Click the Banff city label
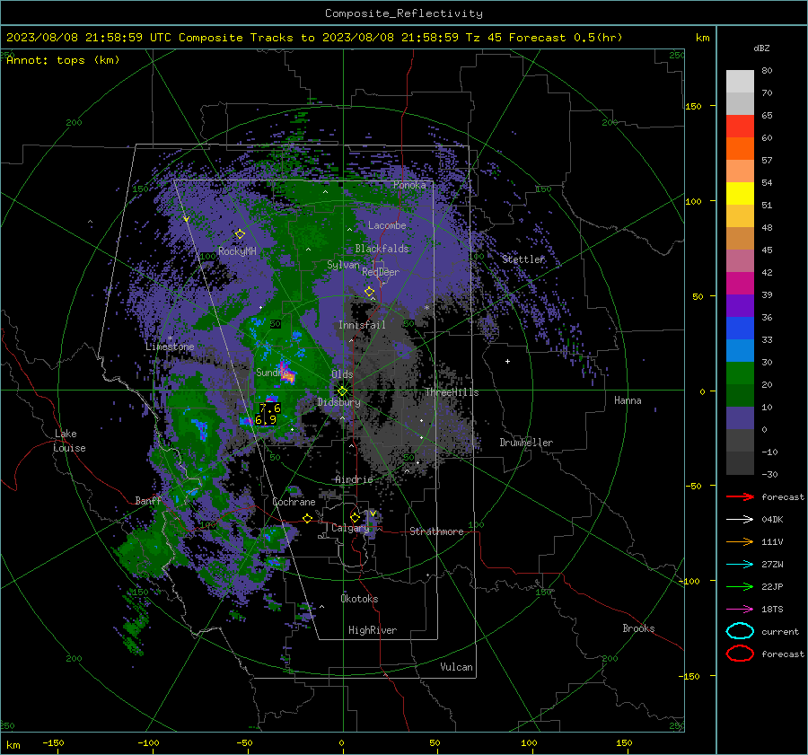 pos(148,500)
